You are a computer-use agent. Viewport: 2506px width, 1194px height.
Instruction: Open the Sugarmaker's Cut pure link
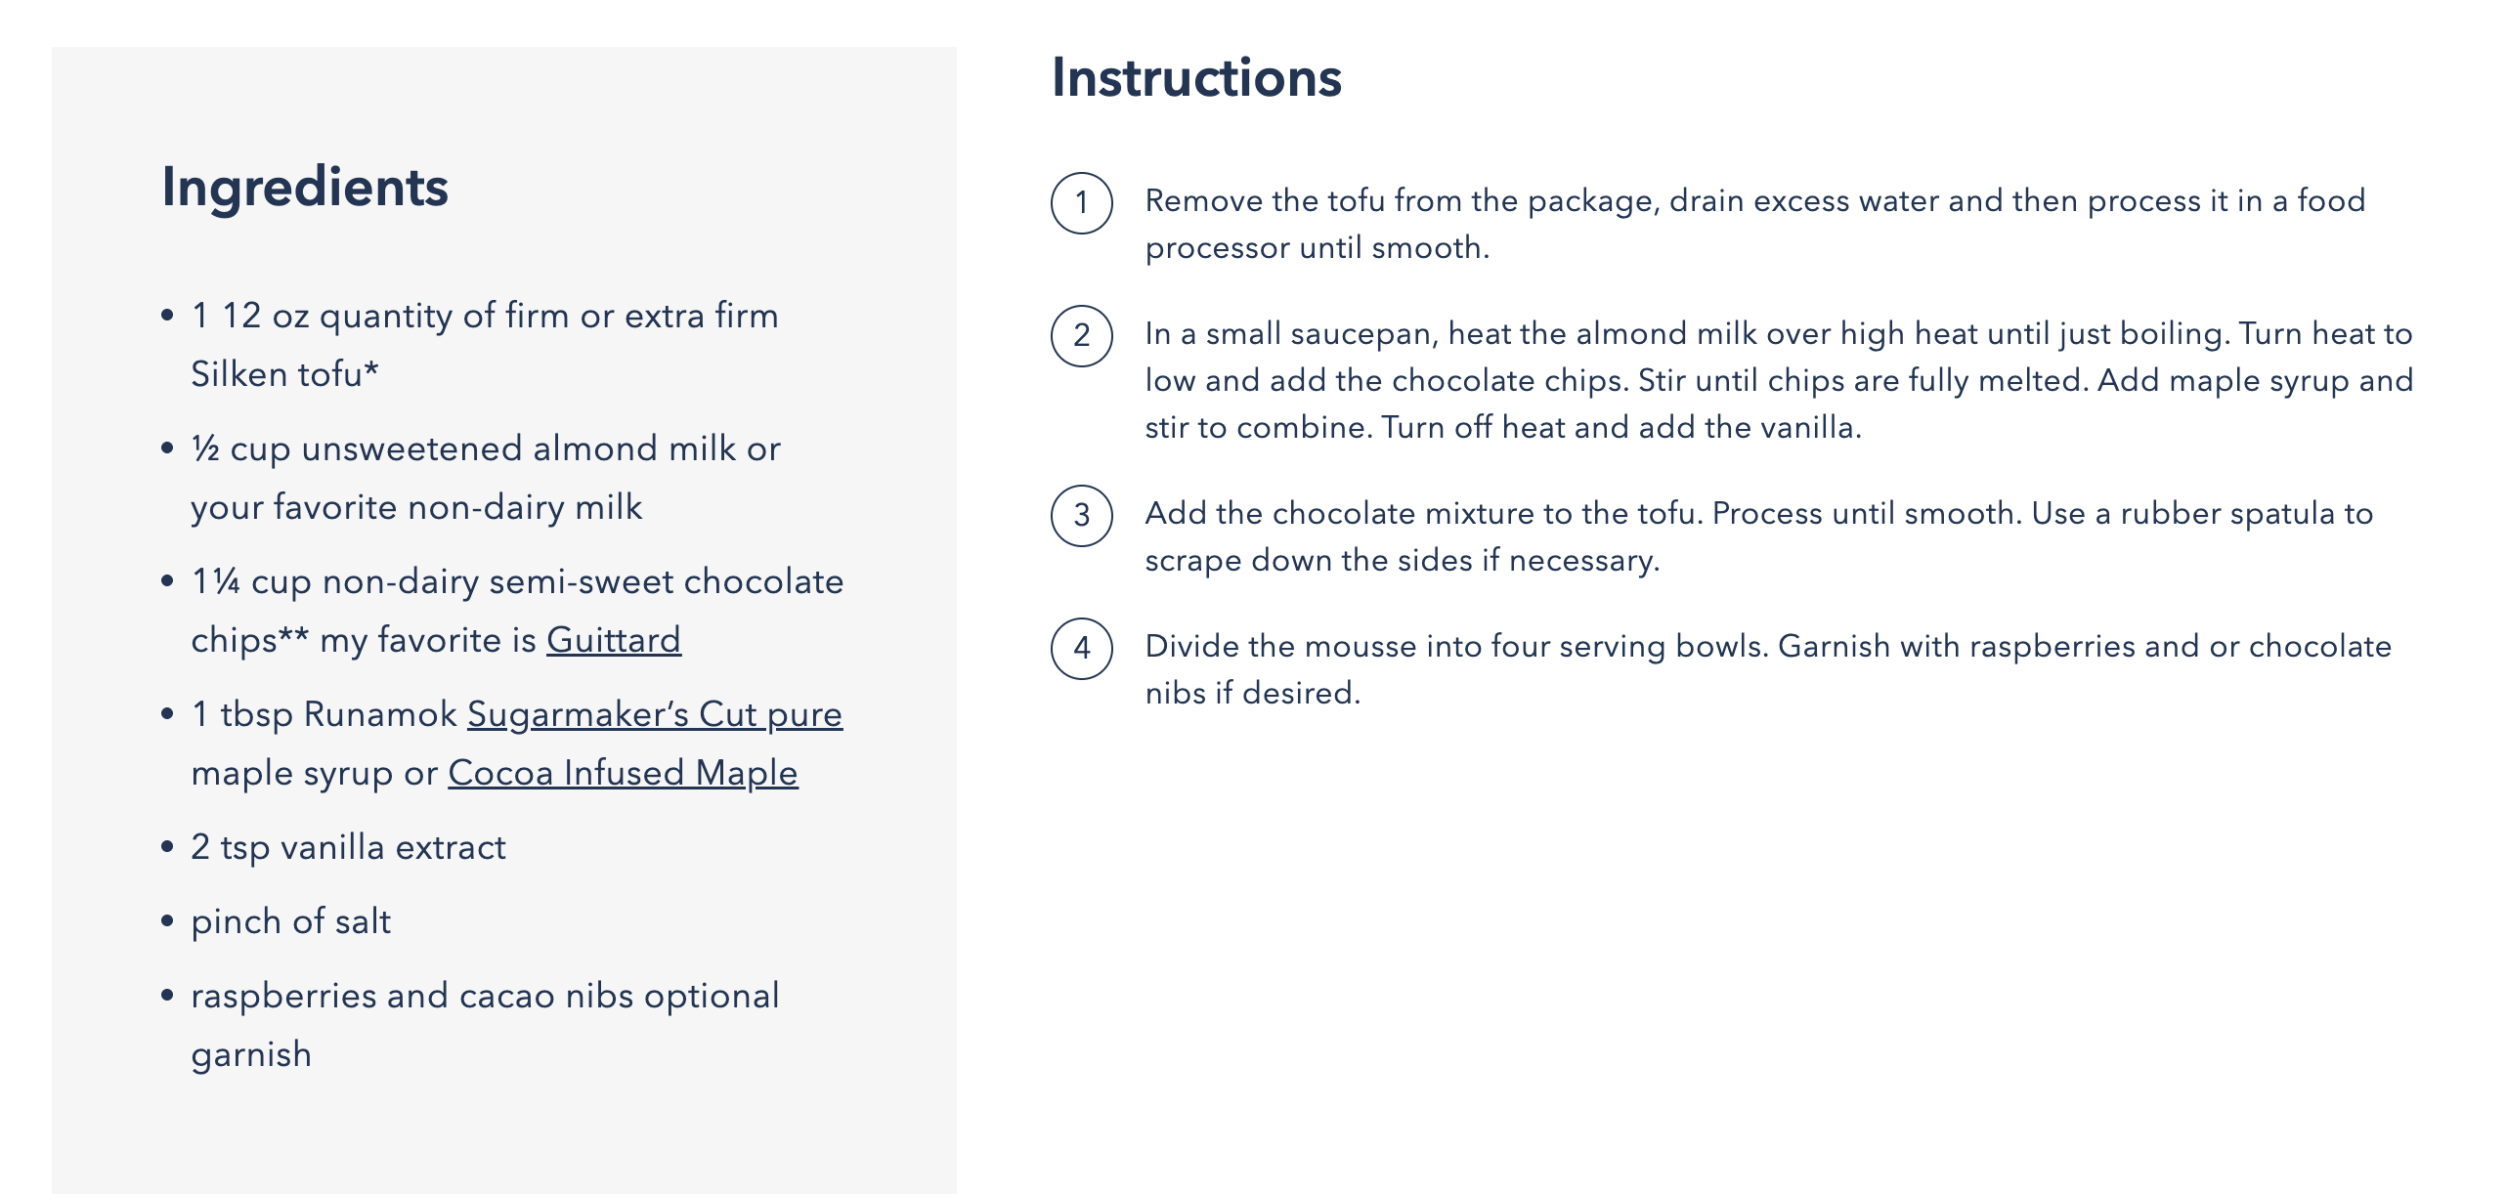(654, 714)
